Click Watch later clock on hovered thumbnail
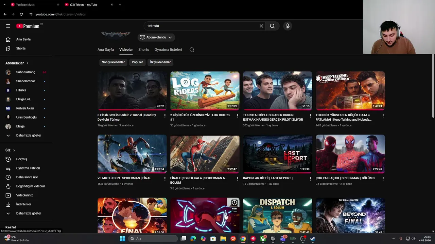435x244 pixels. 234,203
